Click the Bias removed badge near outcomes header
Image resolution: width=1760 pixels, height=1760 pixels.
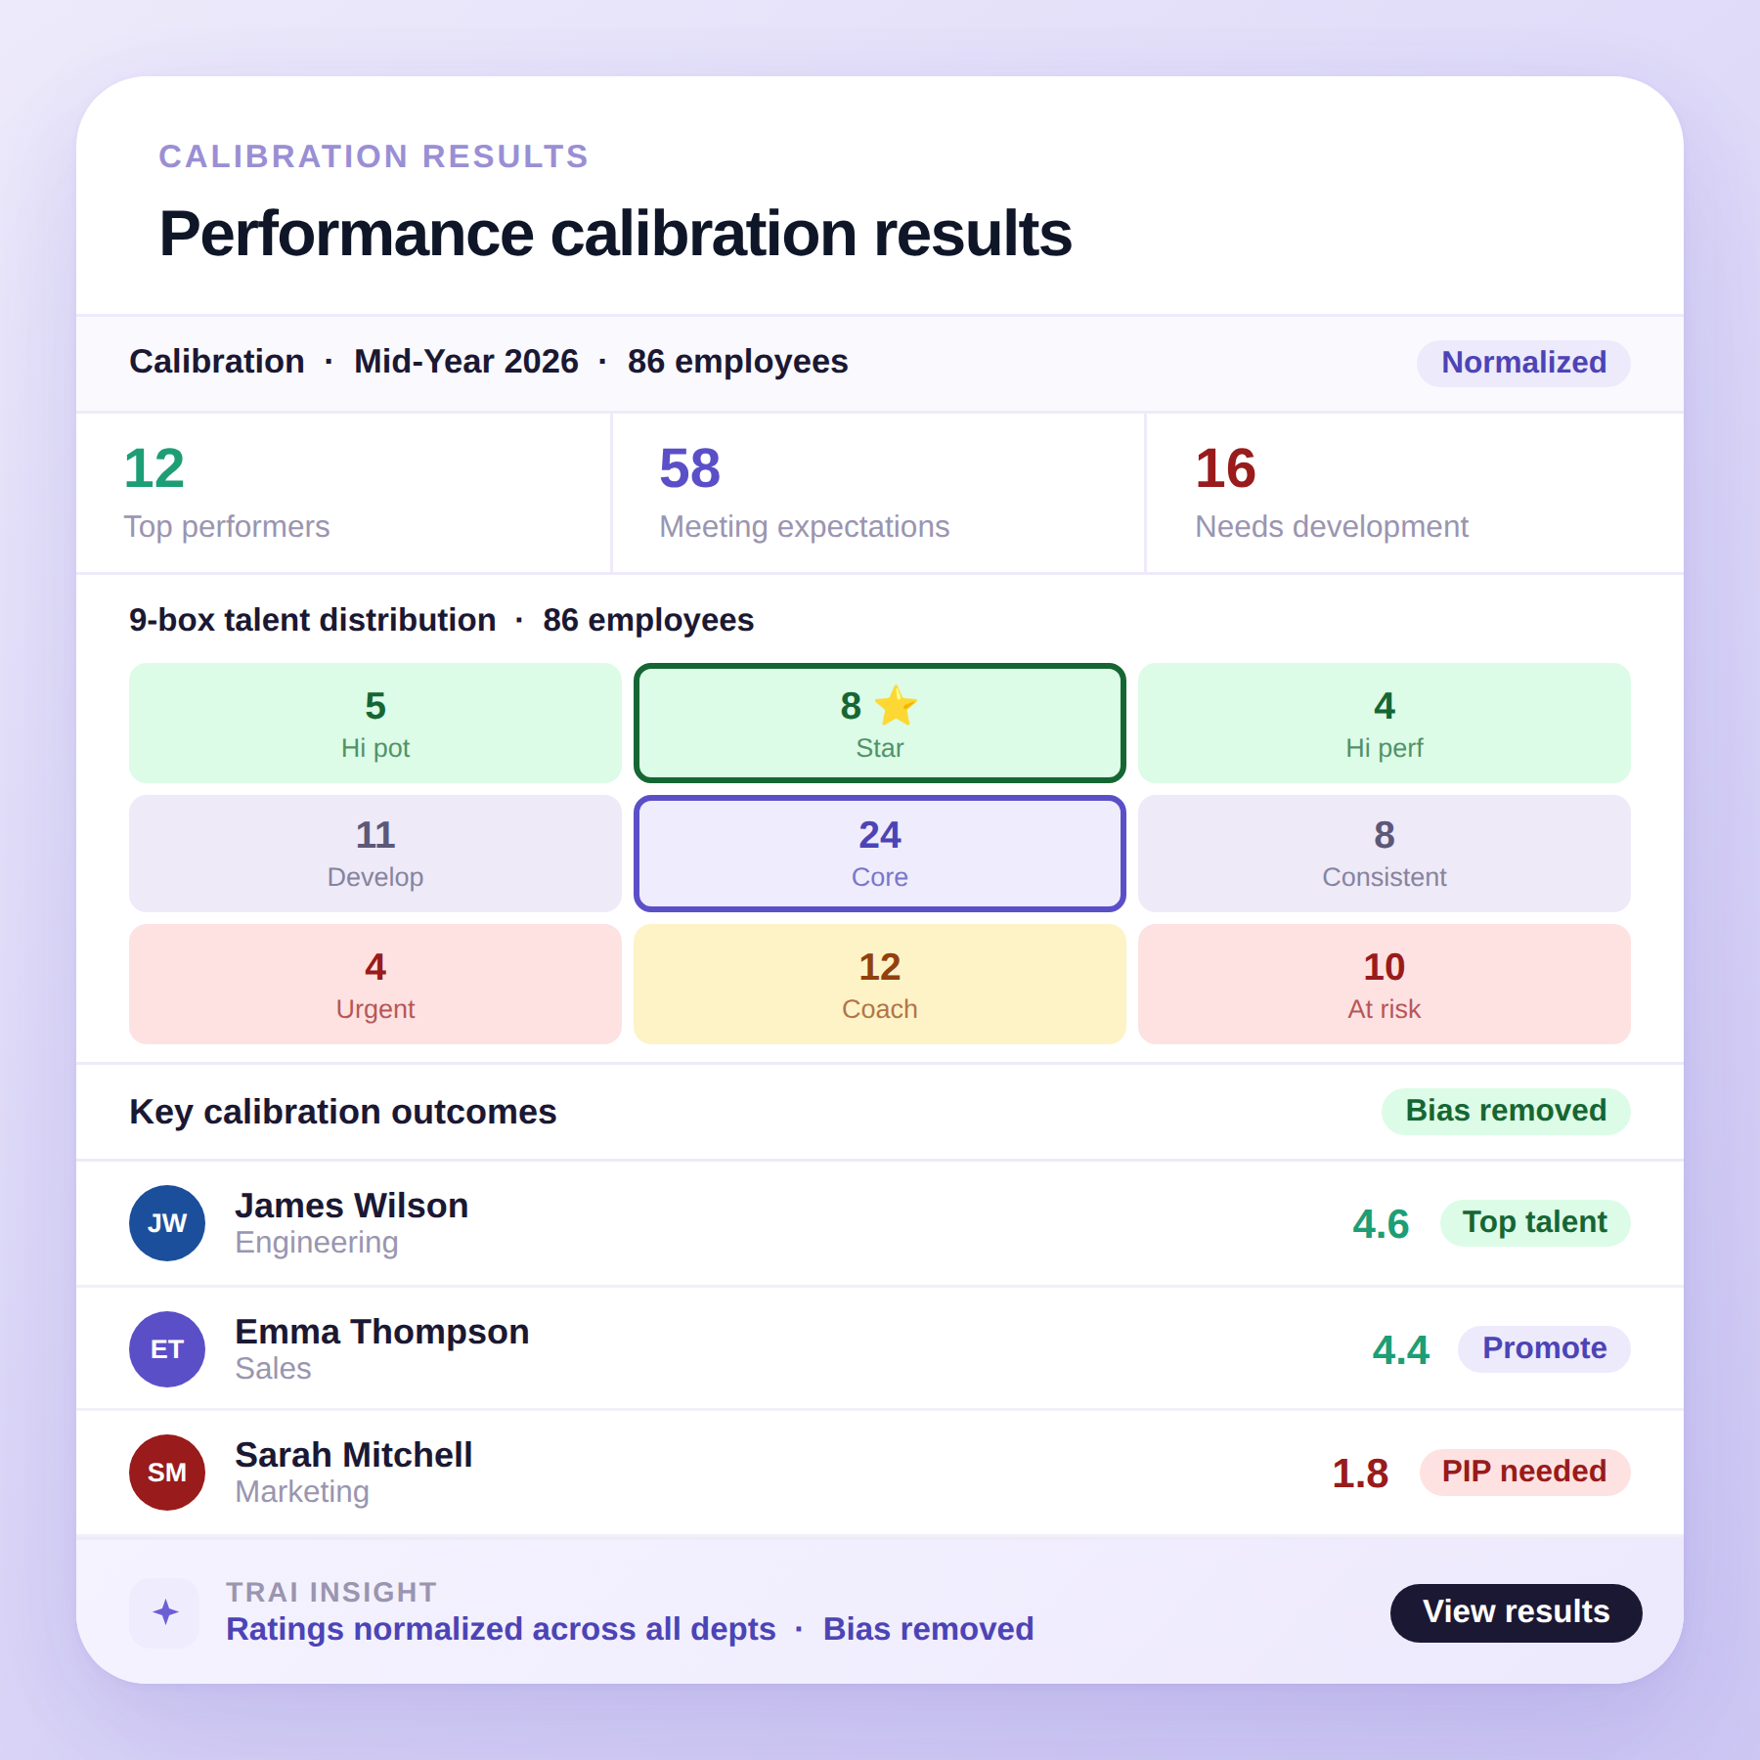point(1505,1111)
